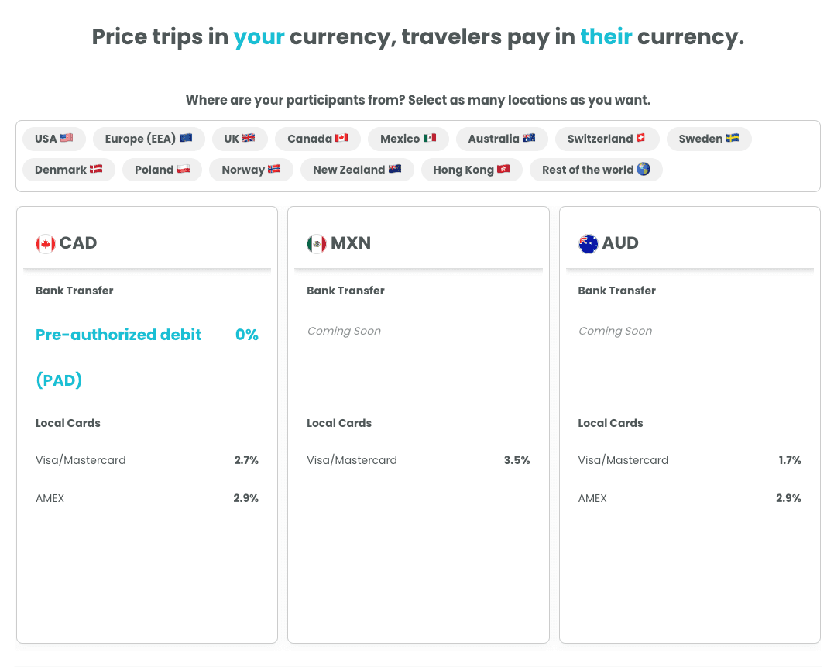Select Rest of the world chip

coord(596,170)
